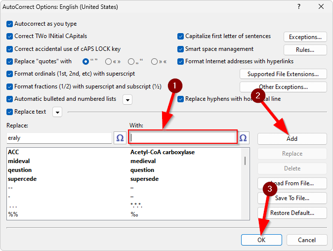The width and height of the screenshot is (333, 251).
Task: Click supersede replacement text
Action: (144, 179)
